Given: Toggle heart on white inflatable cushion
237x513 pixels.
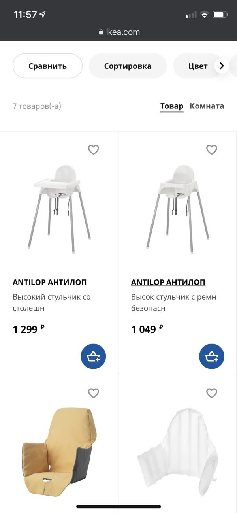Looking at the screenshot, I should click(212, 393).
